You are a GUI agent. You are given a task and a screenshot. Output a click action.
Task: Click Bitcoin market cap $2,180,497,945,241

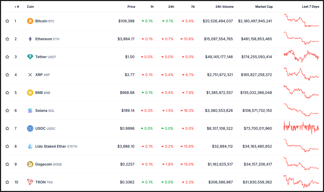255,21
